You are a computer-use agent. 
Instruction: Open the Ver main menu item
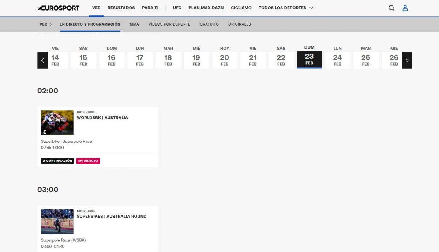(x=96, y=8)
